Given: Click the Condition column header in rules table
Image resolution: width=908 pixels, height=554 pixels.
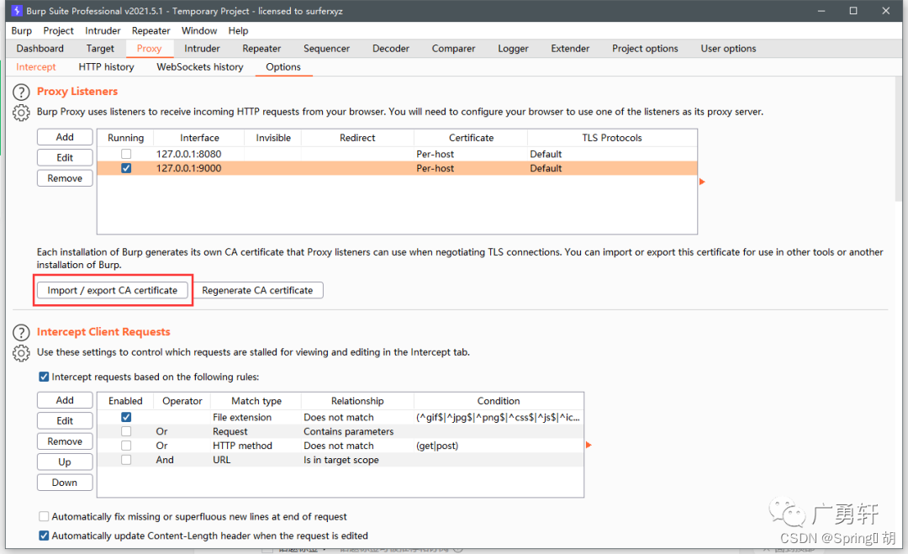Looking at the screenshot, I should [x=499, y=401].
